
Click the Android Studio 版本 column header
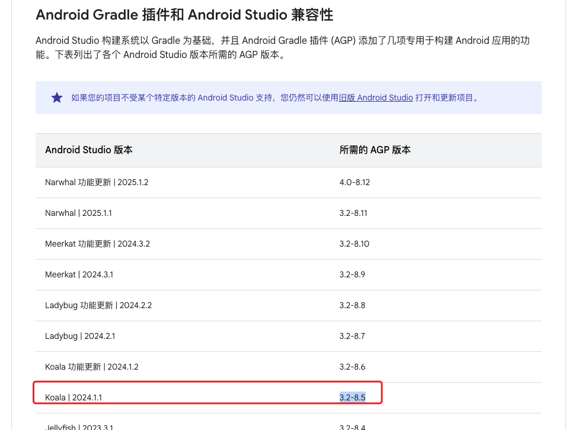pos(89,150)
